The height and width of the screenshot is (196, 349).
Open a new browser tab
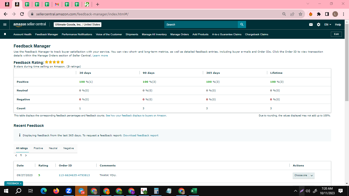pyautogui.click(x=98, y=4)
